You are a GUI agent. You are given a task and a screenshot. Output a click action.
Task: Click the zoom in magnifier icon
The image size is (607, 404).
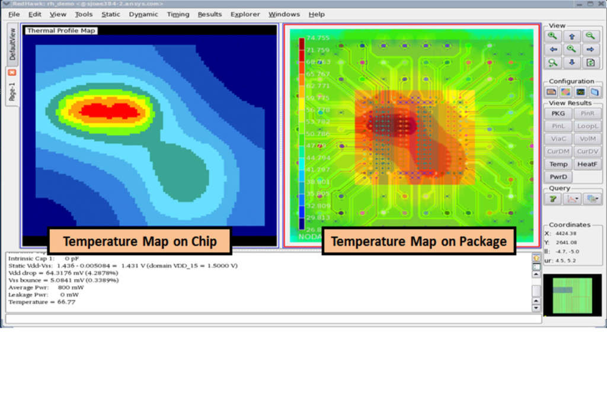[x=552, y=36]
